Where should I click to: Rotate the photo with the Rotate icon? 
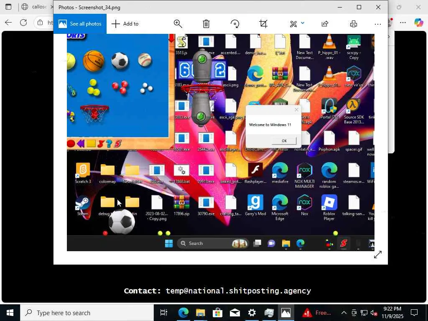pos(235,24)
